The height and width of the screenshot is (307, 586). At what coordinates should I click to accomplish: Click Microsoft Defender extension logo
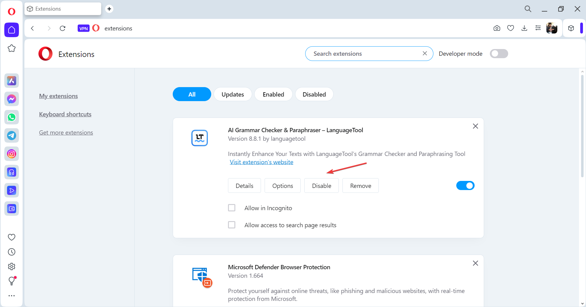(202, 277)
